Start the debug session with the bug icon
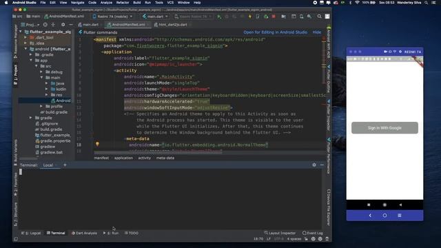 click(x=227, y=17)
